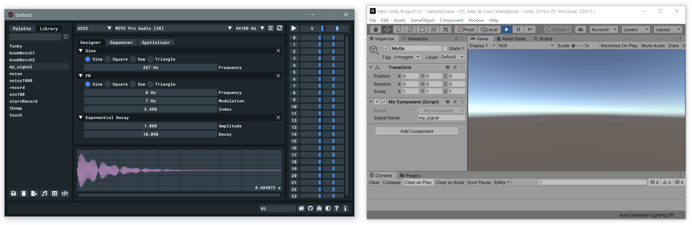Switch to the Library tab
692x225 pixels.
click(x=49, y=29)
